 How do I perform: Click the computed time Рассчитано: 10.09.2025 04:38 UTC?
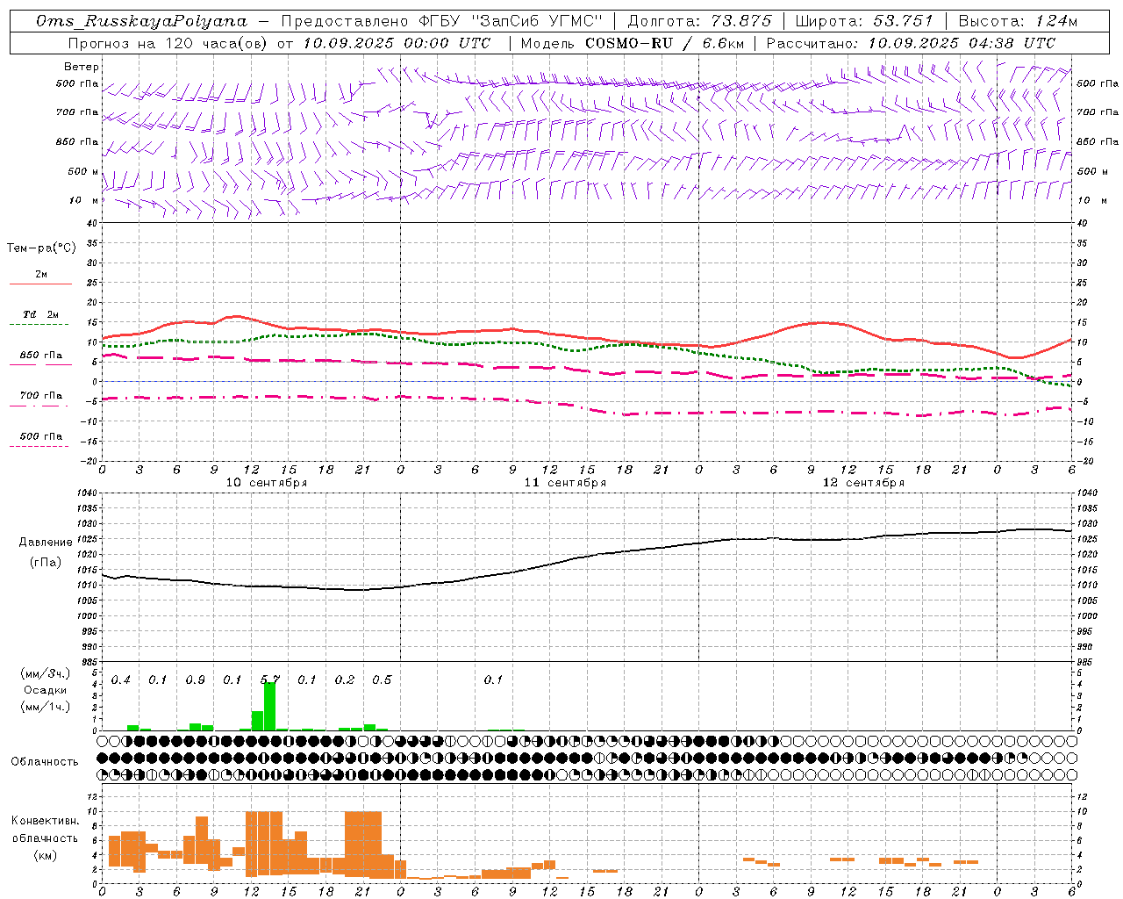pyautogui.click(x=911, y=43)
